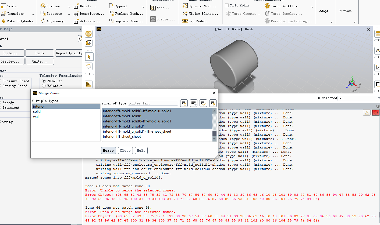
Task: Click the Check mesh button
Action: (40, 53)
